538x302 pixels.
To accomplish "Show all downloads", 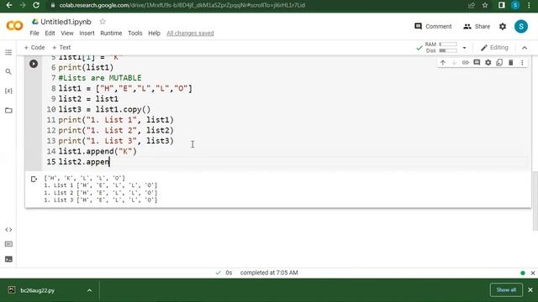I will pos(506,290).
